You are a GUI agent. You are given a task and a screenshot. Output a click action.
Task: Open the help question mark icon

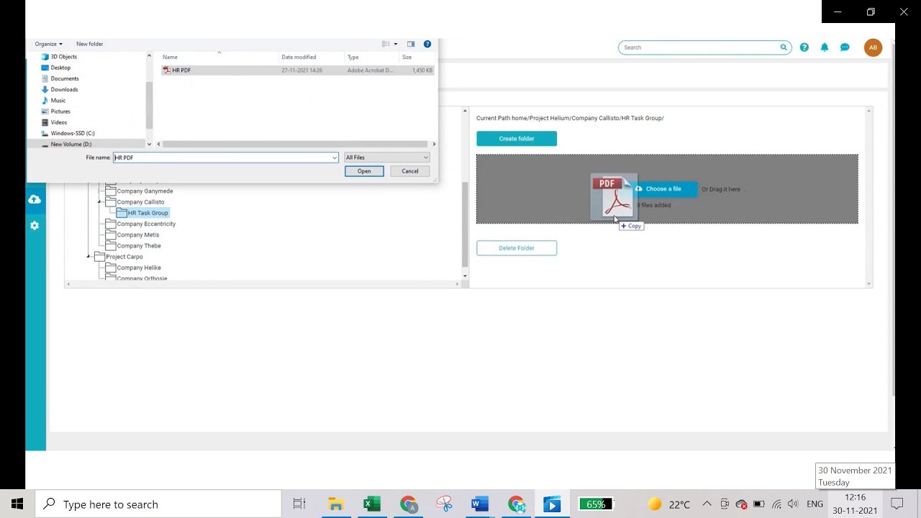coord(804,47)
